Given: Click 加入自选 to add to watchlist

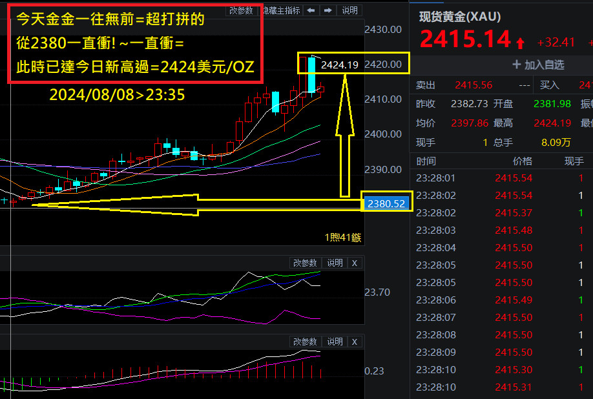Looking at the screenshot, I should pyautogui.click(x=539, y=65).
